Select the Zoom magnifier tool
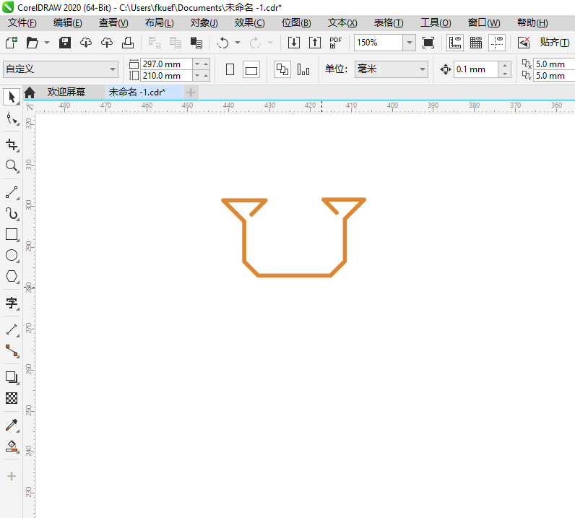The width and height of the screenshot is (575, 518). [12, 166]
